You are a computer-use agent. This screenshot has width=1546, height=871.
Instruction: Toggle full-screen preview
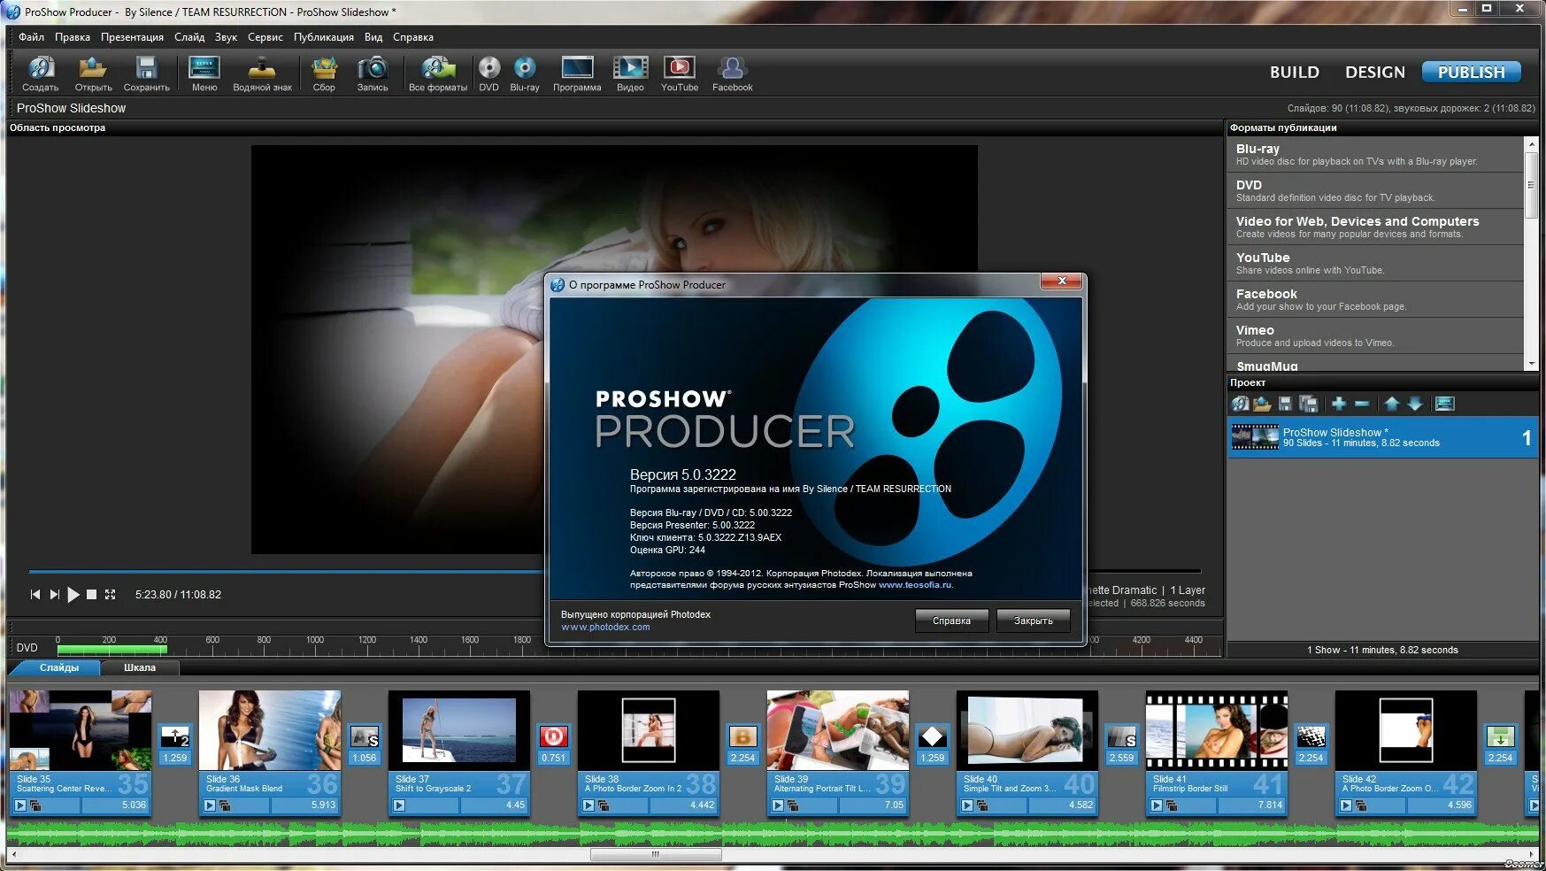[110, 595]
